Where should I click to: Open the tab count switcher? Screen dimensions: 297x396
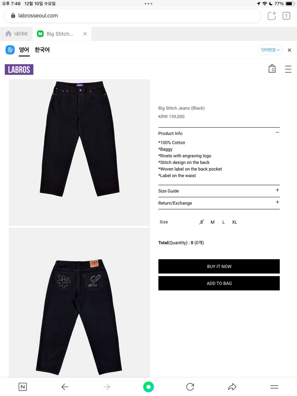[286, 16]
